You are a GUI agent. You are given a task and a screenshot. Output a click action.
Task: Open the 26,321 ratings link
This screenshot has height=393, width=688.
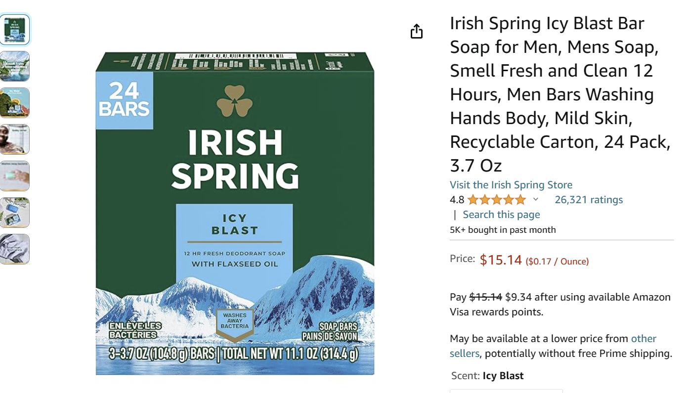(589, 200)
